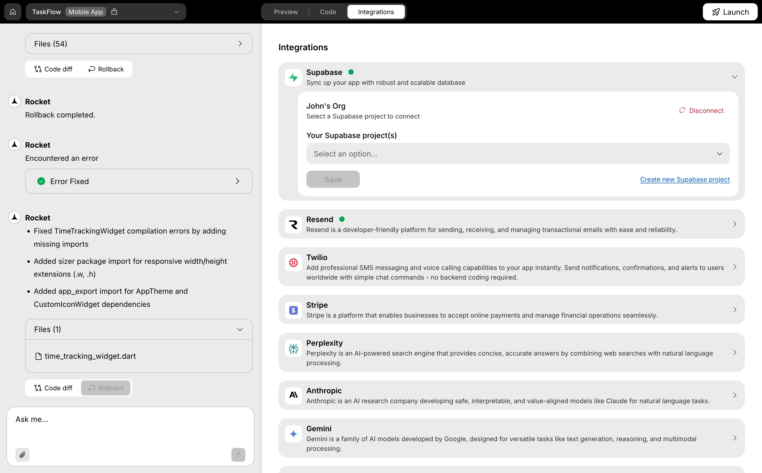Screen dimensions: 762x473
Task: Switch to the Code tab
Action: [328, 12]
